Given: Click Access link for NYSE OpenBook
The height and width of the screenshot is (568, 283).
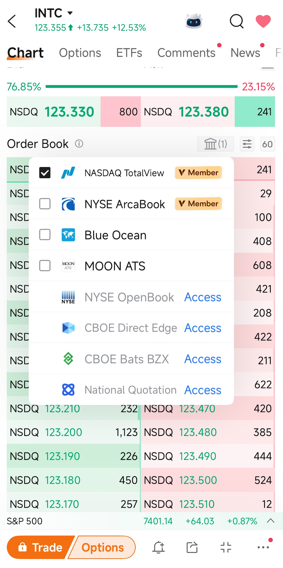Looking at the screenshot, I should [x=203, y=297].
